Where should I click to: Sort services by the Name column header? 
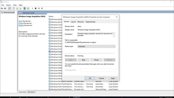51,16
